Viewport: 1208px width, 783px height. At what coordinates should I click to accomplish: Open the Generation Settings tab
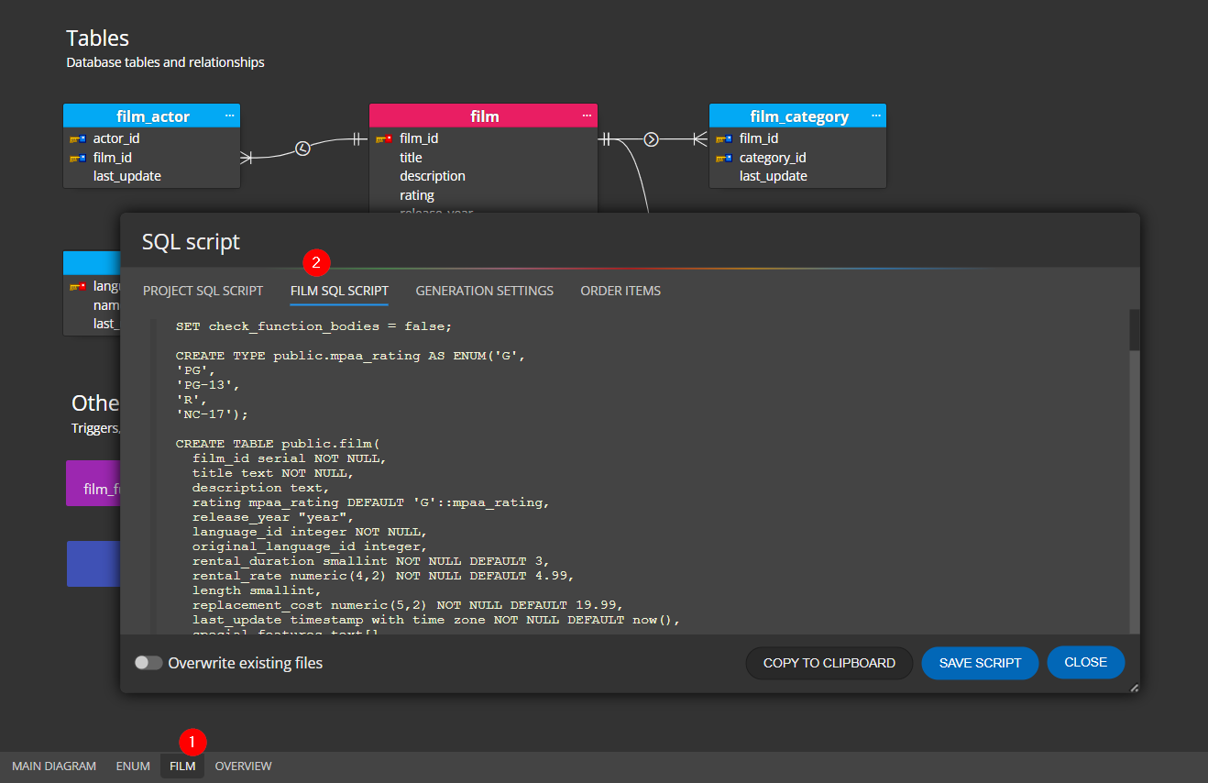click(x=484, y=291)
